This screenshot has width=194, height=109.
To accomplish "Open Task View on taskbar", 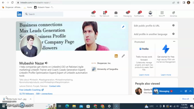I will click(x=60, y=106).
